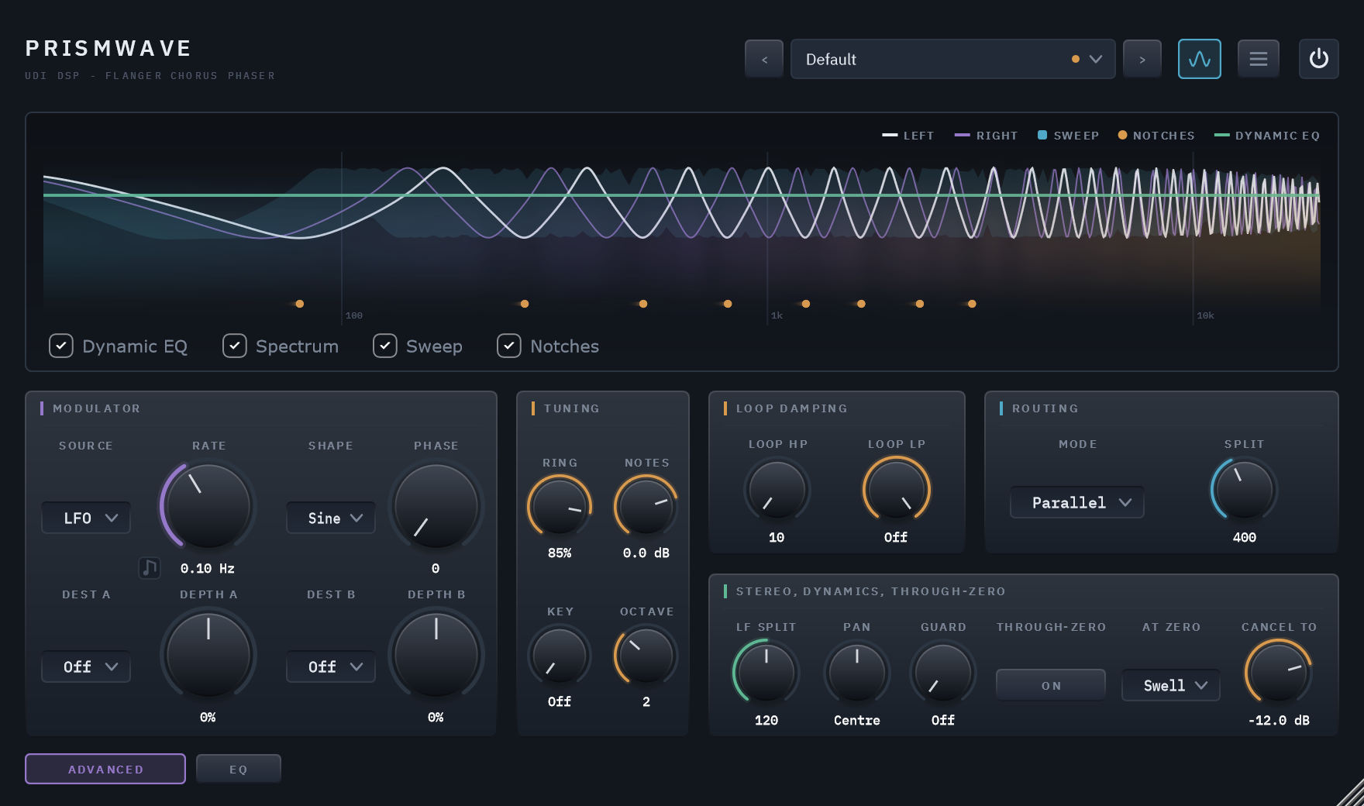Click the 85% ring value
The image size is (1364, 806).
click(560, 553)
